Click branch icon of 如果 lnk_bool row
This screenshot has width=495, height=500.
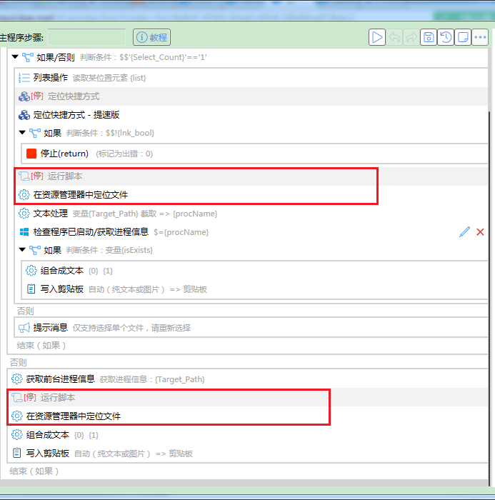(x=35, y=133)
